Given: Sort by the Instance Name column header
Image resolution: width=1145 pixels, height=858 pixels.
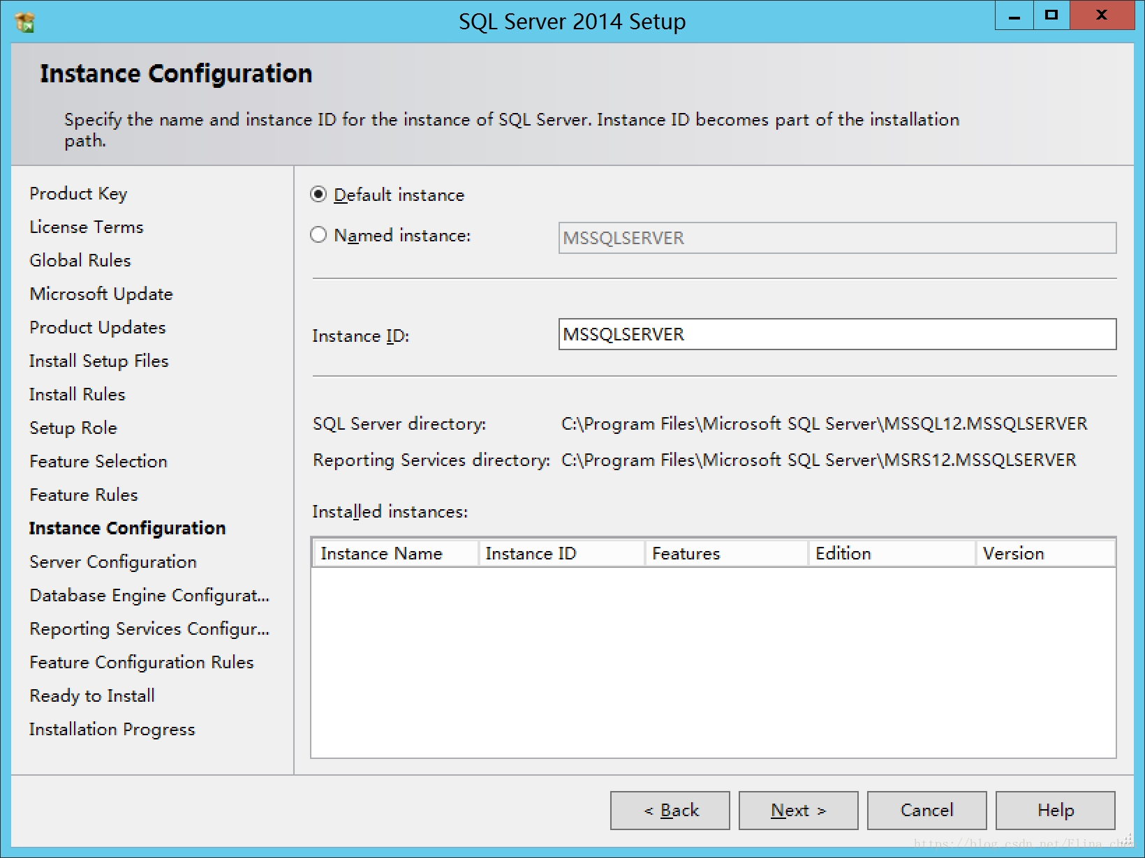Looking at the screenshot, I should click(396, 553).
